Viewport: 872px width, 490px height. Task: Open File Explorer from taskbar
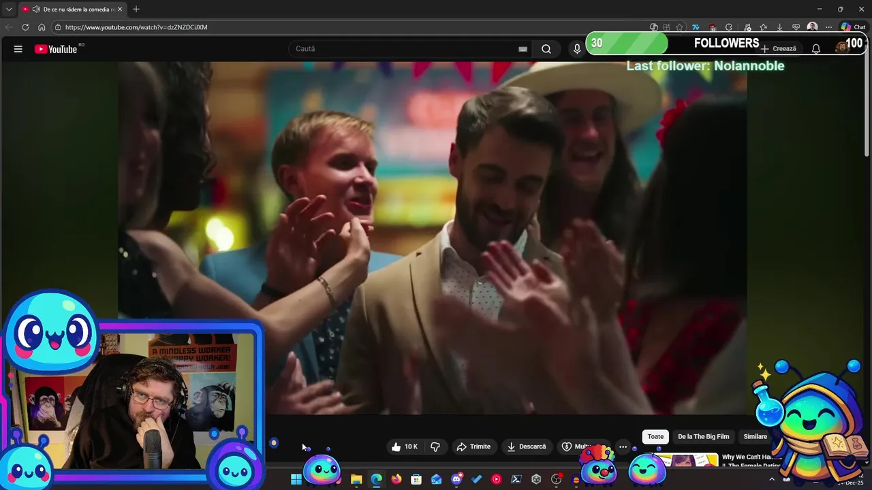coord(356,480)
